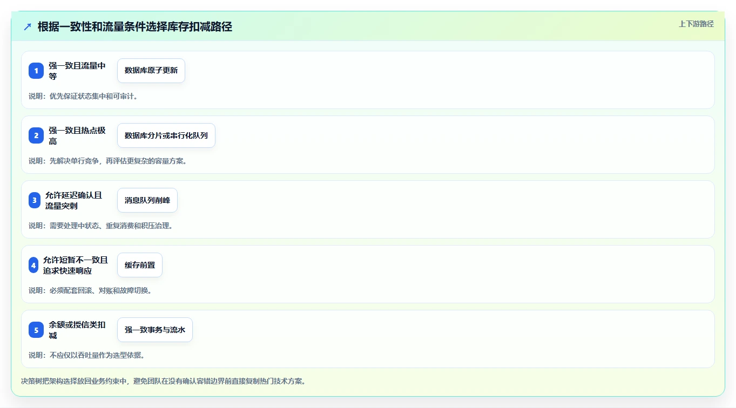This screenshot has width=736, height=408.
Task: Click the number 5 step badge
Action: [36, 330]
